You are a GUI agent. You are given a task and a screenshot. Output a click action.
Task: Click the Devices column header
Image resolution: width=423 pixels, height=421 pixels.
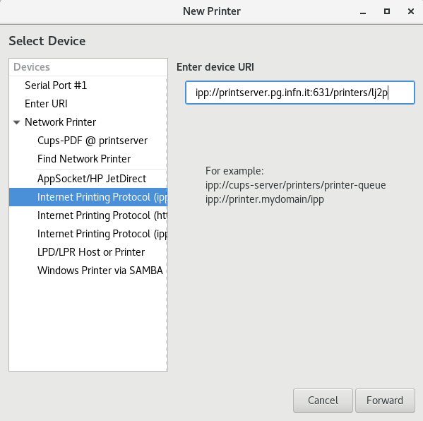pyautogui.click(x=88, y=67)
